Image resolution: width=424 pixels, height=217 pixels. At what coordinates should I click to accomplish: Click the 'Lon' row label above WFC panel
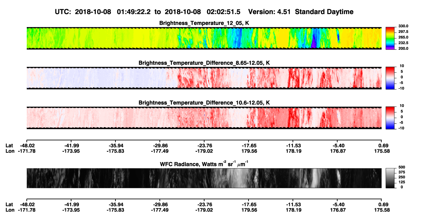click(x=10, y=151)
